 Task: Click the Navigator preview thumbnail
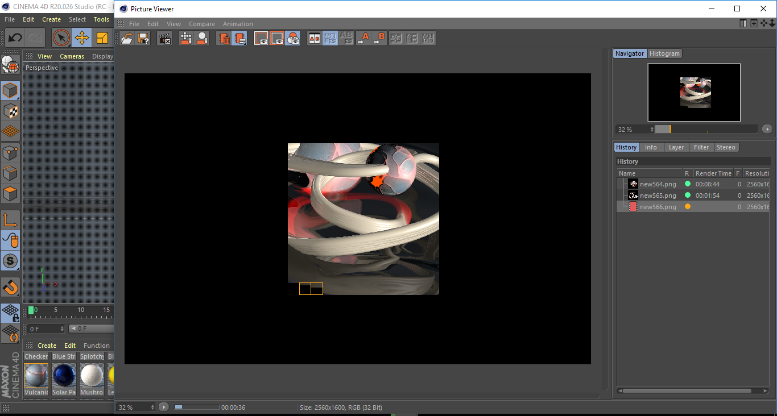pyautogui.click(x=694, y=93)
